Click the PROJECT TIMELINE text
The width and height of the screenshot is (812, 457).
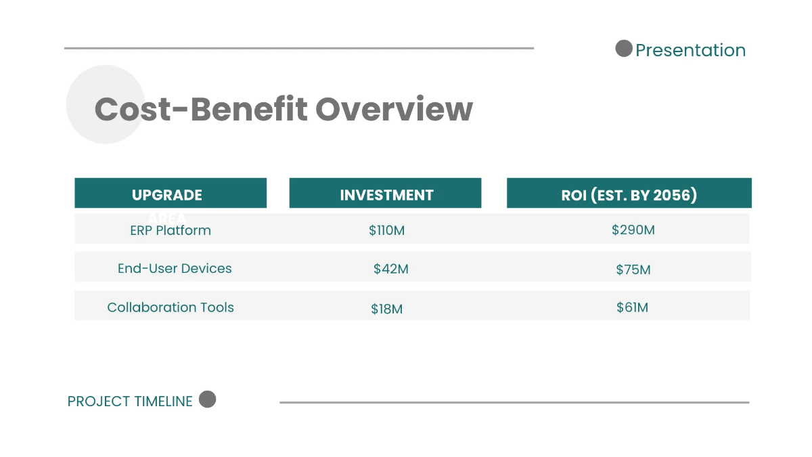[130, 401]
